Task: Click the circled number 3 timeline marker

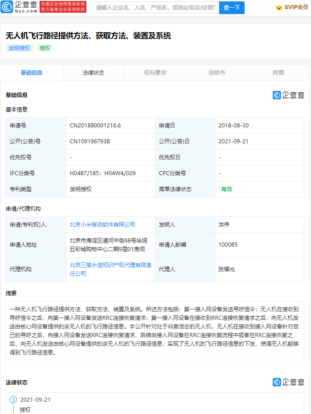Action: tap(13, 399)
